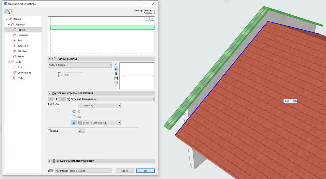Image resolution: width=326 pixels, height=179 pixels.
Task: Edit profile height value 300
Action: pyautogui.click(x=79, y=117)
